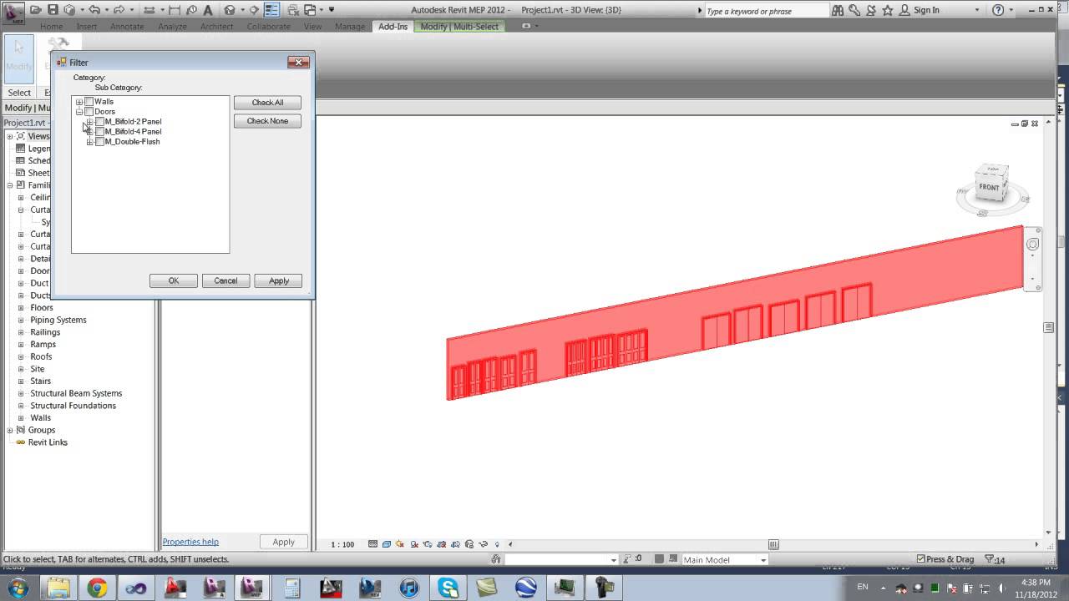Select the Aligned Dimension tool icon

pyautogui.click(x=175, y=10)
